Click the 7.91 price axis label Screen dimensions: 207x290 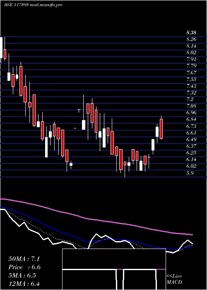(x=191, y=59)
